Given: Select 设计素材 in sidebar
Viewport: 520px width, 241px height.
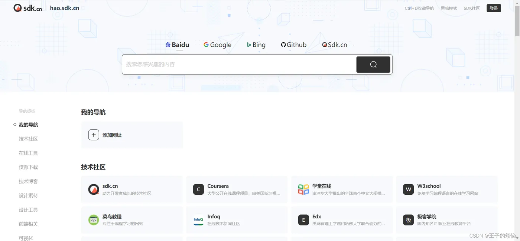Looking at the screenshot, I should (x=28, y=196).
